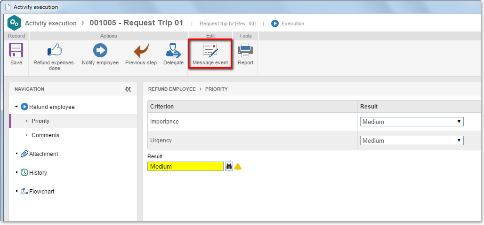Collapse the Refund employee tree node
484x225 pixels.
click(16, 107)
